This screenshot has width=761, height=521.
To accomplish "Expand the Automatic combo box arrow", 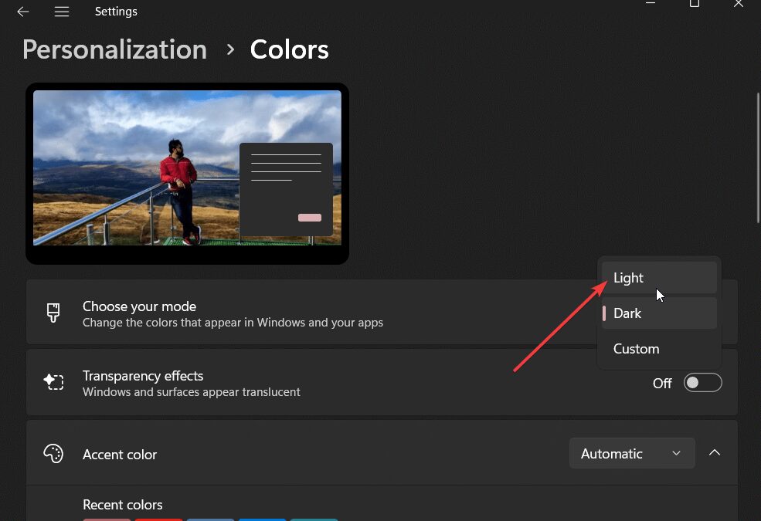I will coord(676,453).
